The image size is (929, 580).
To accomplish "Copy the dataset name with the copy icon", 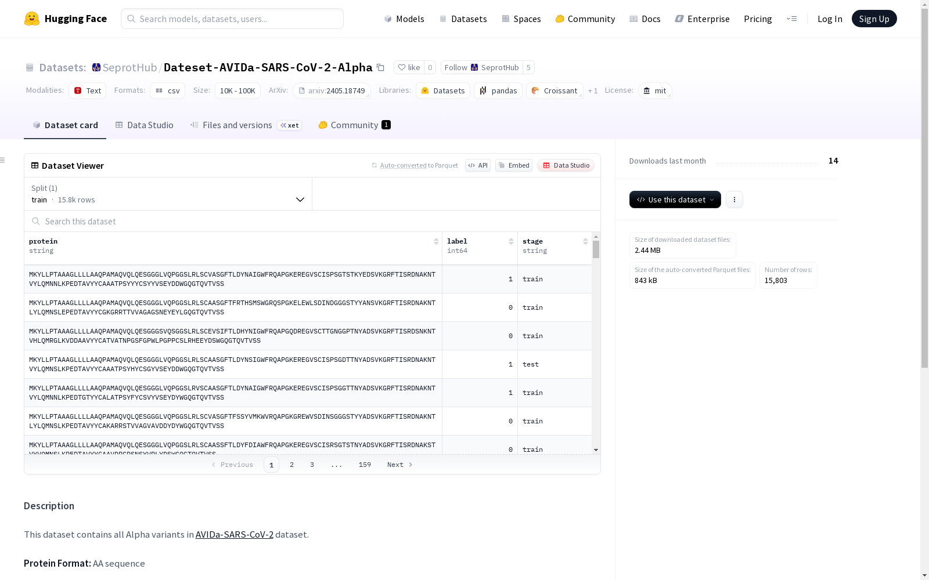I will click(x=380, y=67).
